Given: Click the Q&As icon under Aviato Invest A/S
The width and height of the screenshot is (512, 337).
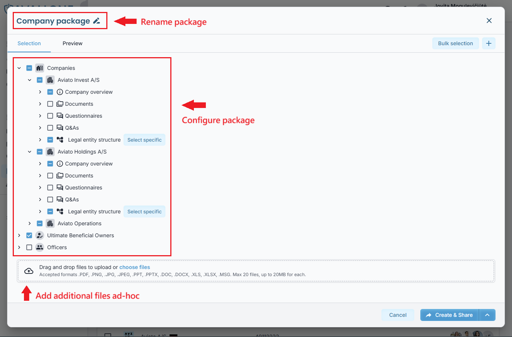Looking at the screenshot, I should click(x=60, y=128).
